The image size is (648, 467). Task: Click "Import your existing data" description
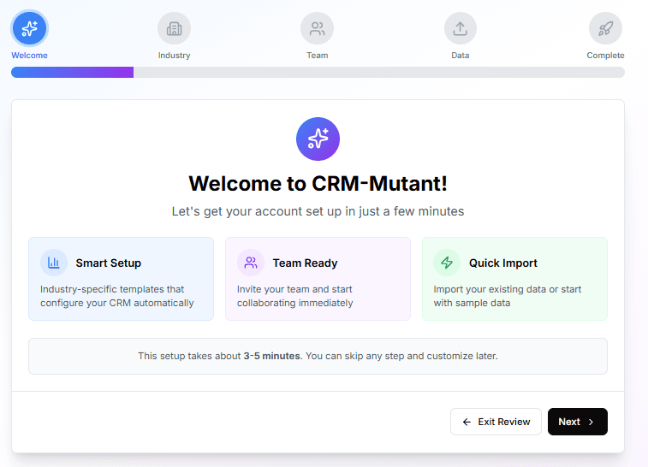coord(507,296)
